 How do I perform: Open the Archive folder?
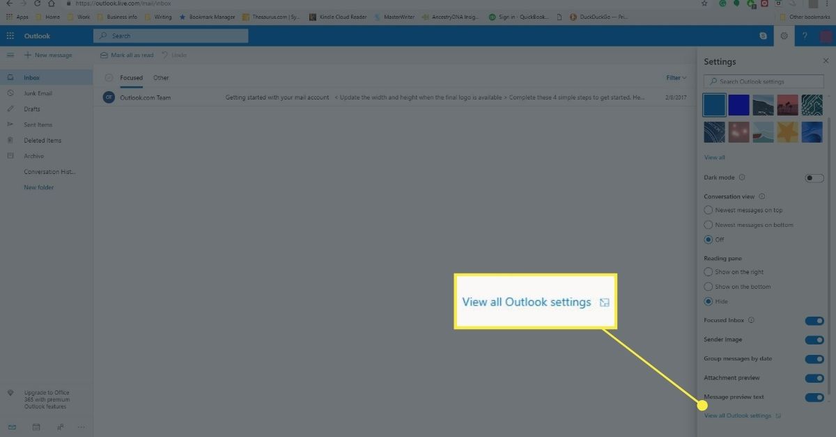pyautogui.click(x=47, y=156)
